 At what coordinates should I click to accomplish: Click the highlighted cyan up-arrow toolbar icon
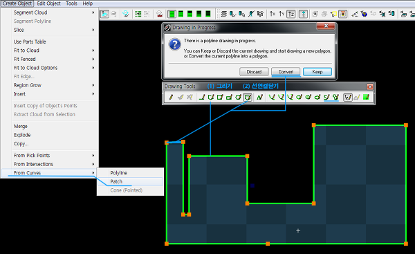(303, 14)
